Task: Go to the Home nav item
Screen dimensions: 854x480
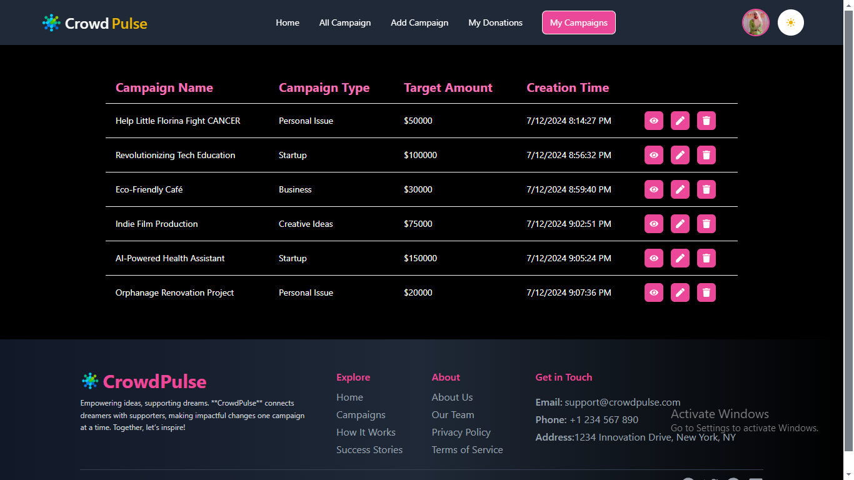Action: point(288,22)
